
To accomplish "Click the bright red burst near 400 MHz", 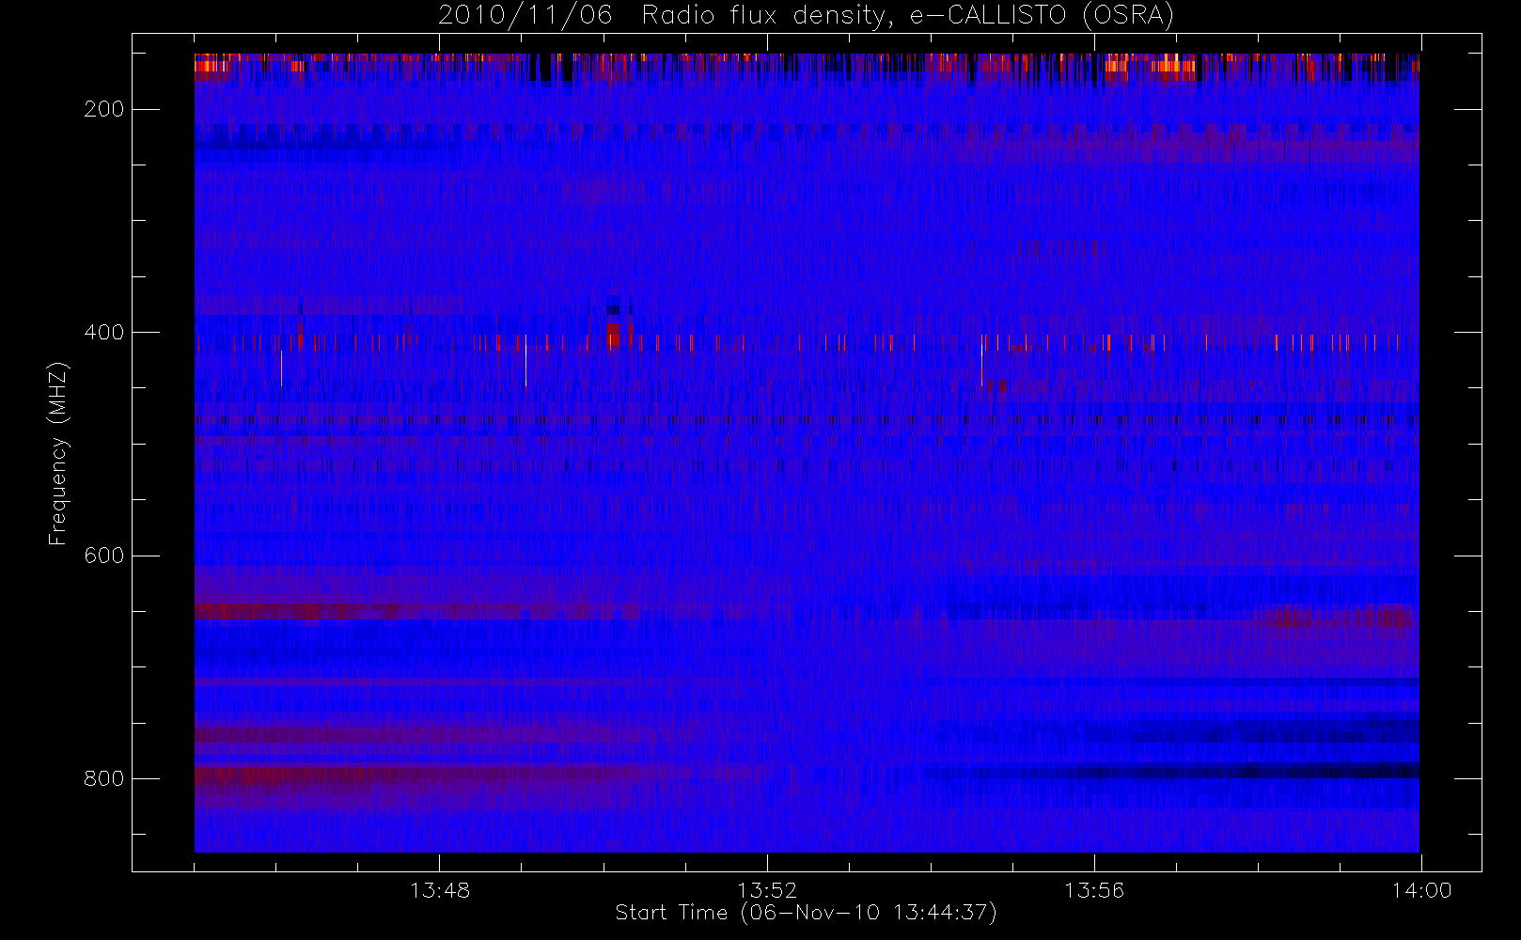I will click(x=614, y=333).
